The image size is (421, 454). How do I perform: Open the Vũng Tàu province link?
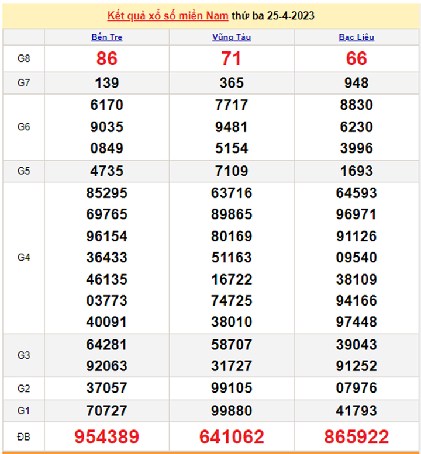tap(232, 37)
